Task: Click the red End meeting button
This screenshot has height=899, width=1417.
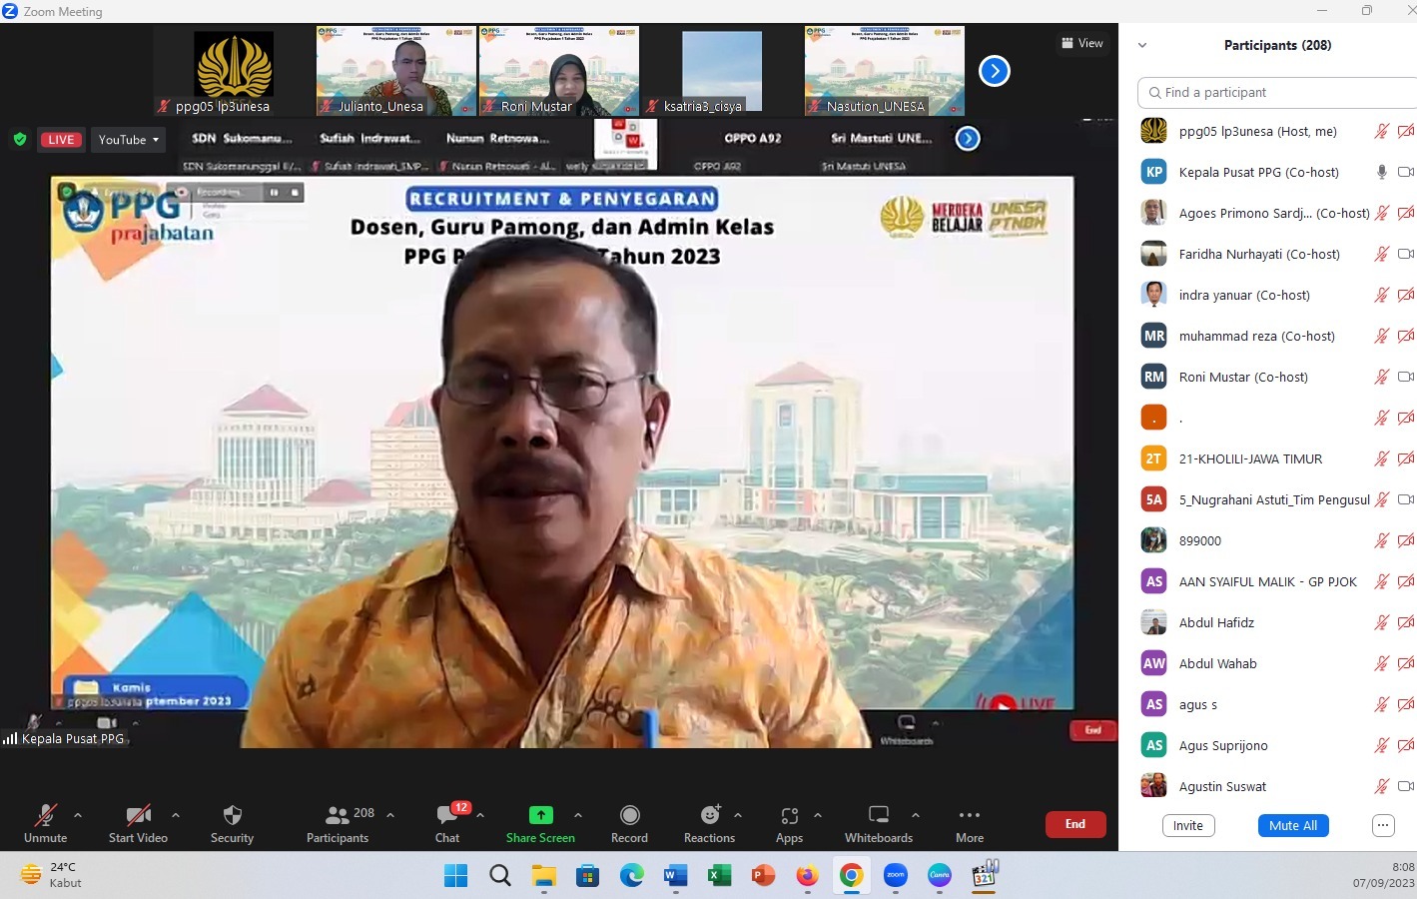Action: pos(1075,824)
